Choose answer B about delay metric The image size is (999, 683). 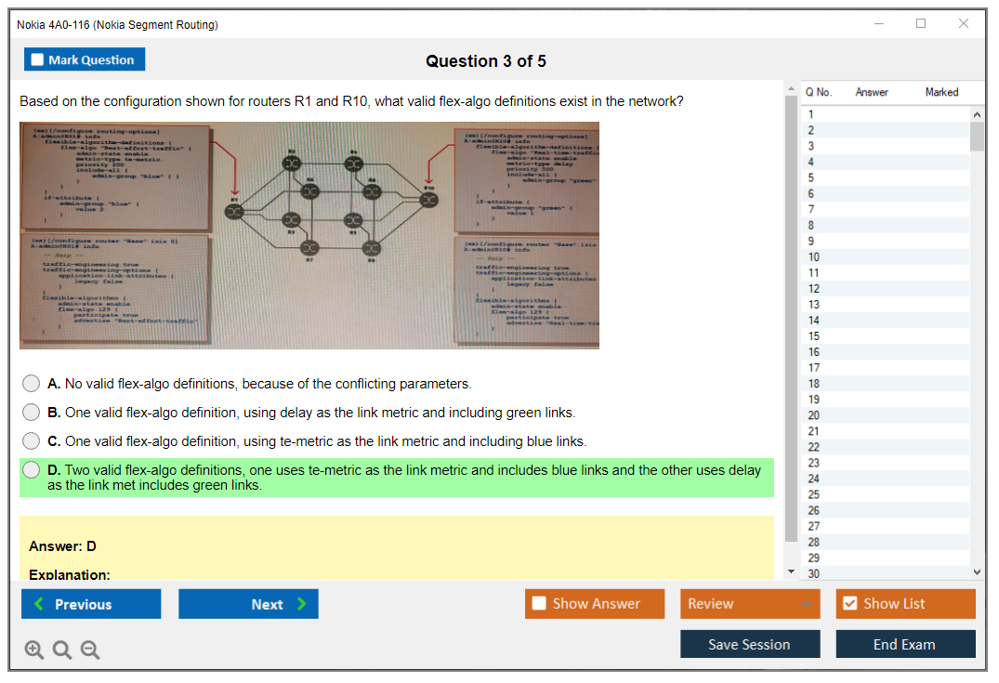tap(32, 413)
